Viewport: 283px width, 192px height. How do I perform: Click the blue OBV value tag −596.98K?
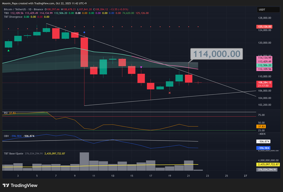(264, 148)
